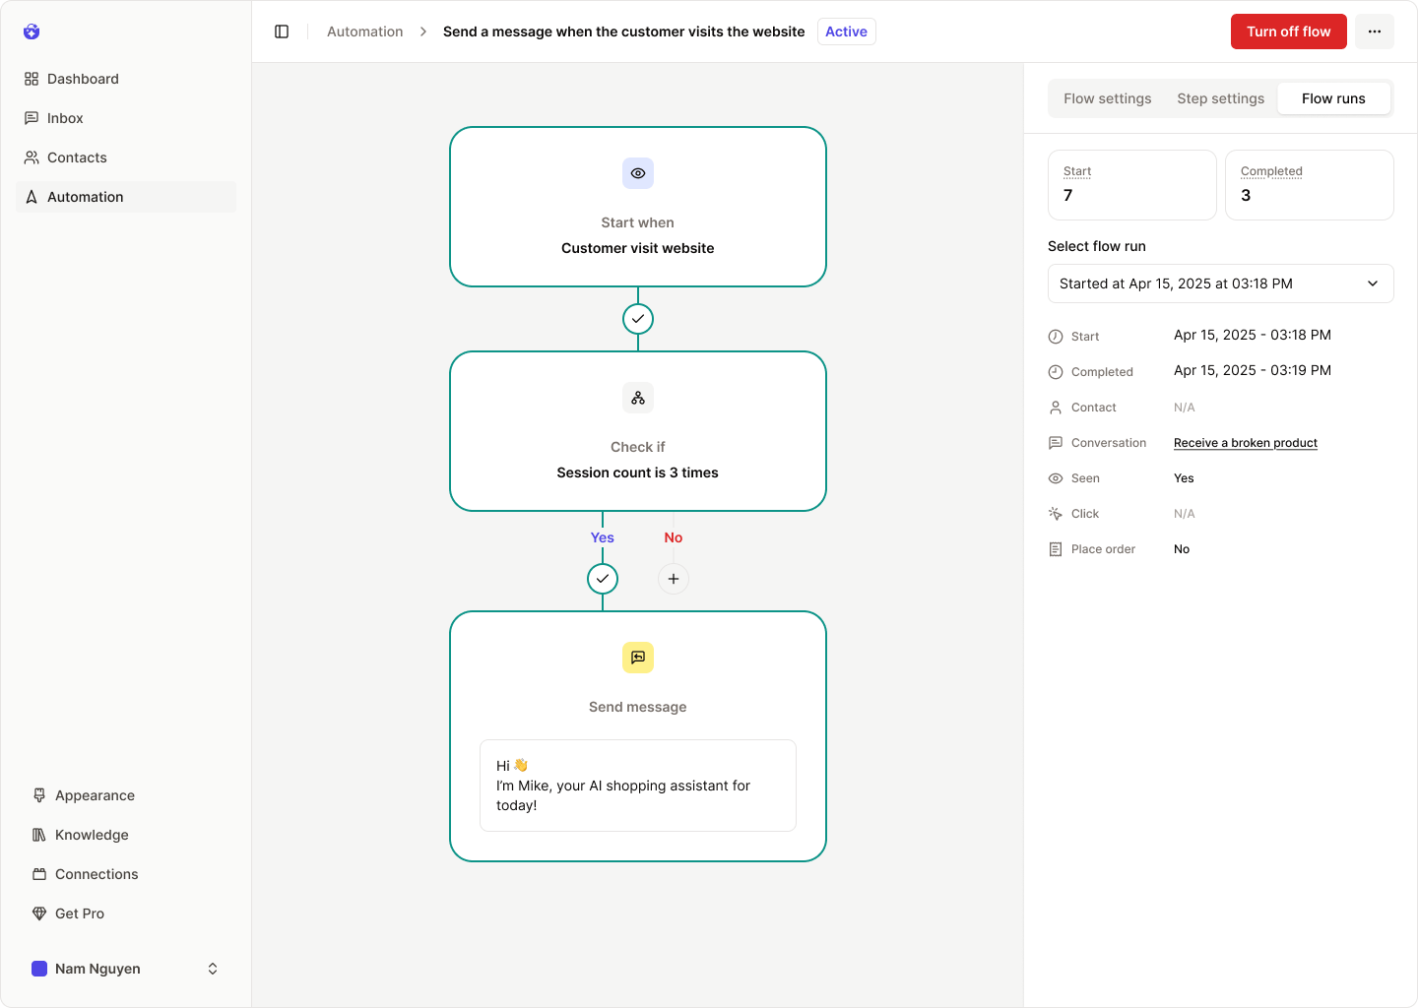Click the Turn off flow button
Screen dimensions: 1418x1008
click(1288, 31)
